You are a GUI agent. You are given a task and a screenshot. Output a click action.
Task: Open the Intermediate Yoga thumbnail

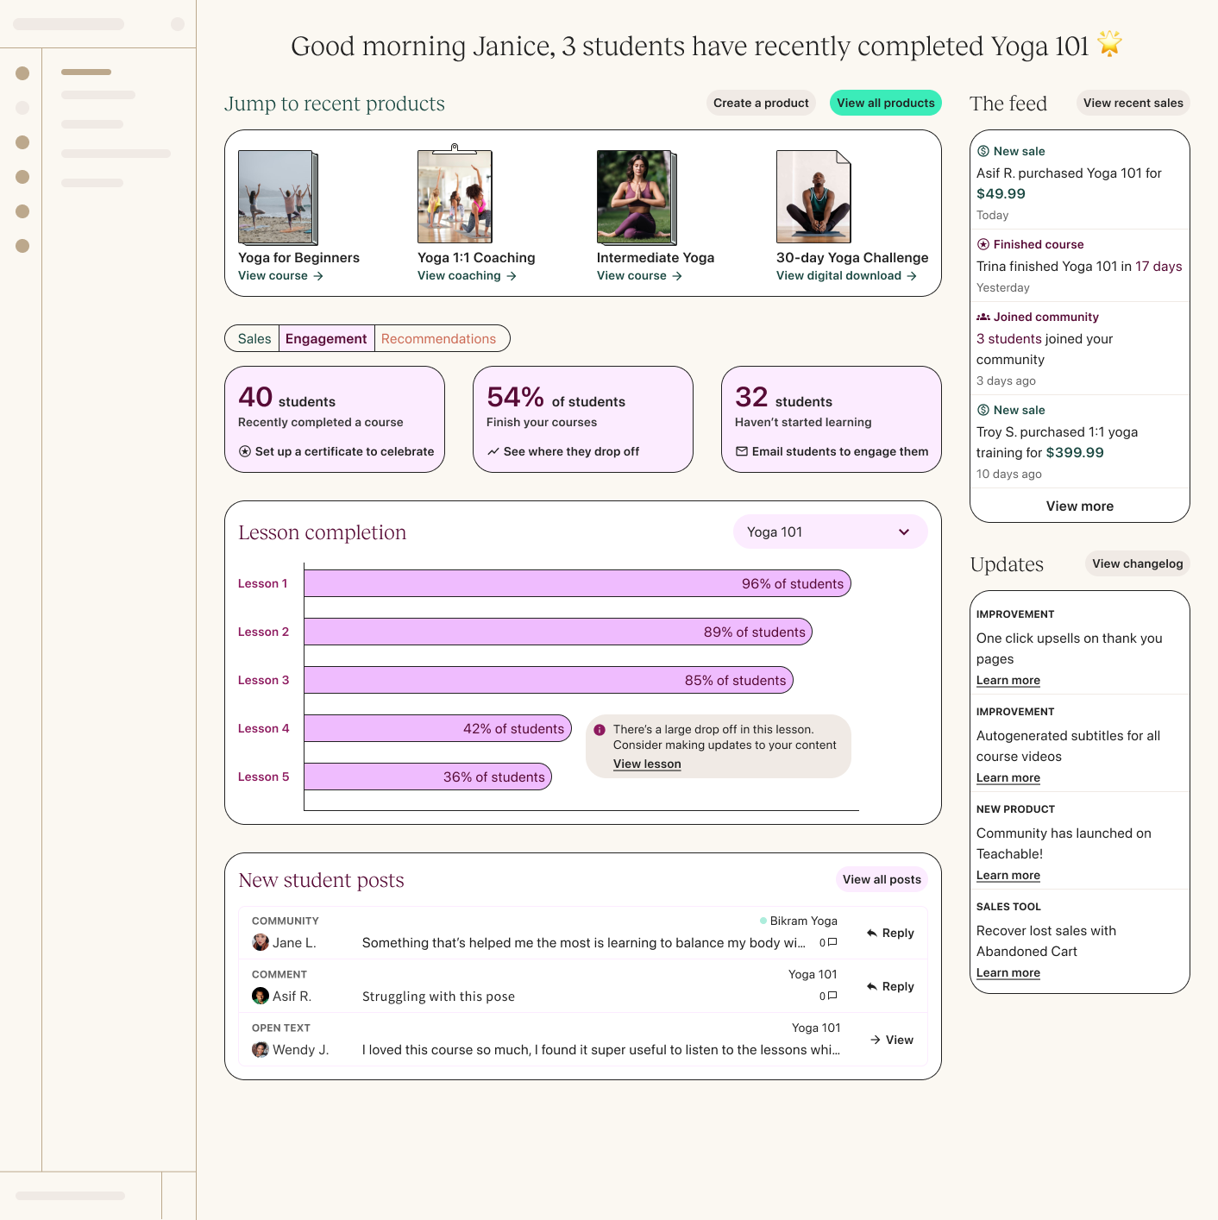637,198
